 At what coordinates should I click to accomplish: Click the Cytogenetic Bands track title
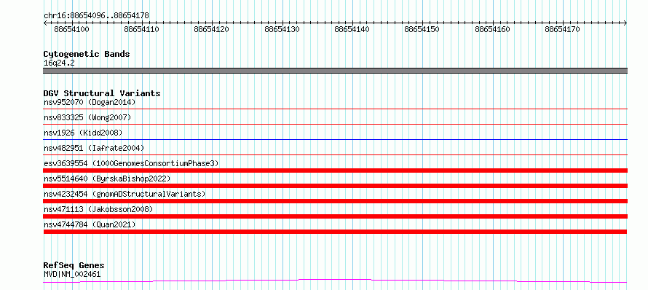pyautogui.click(x=87, y=54)
